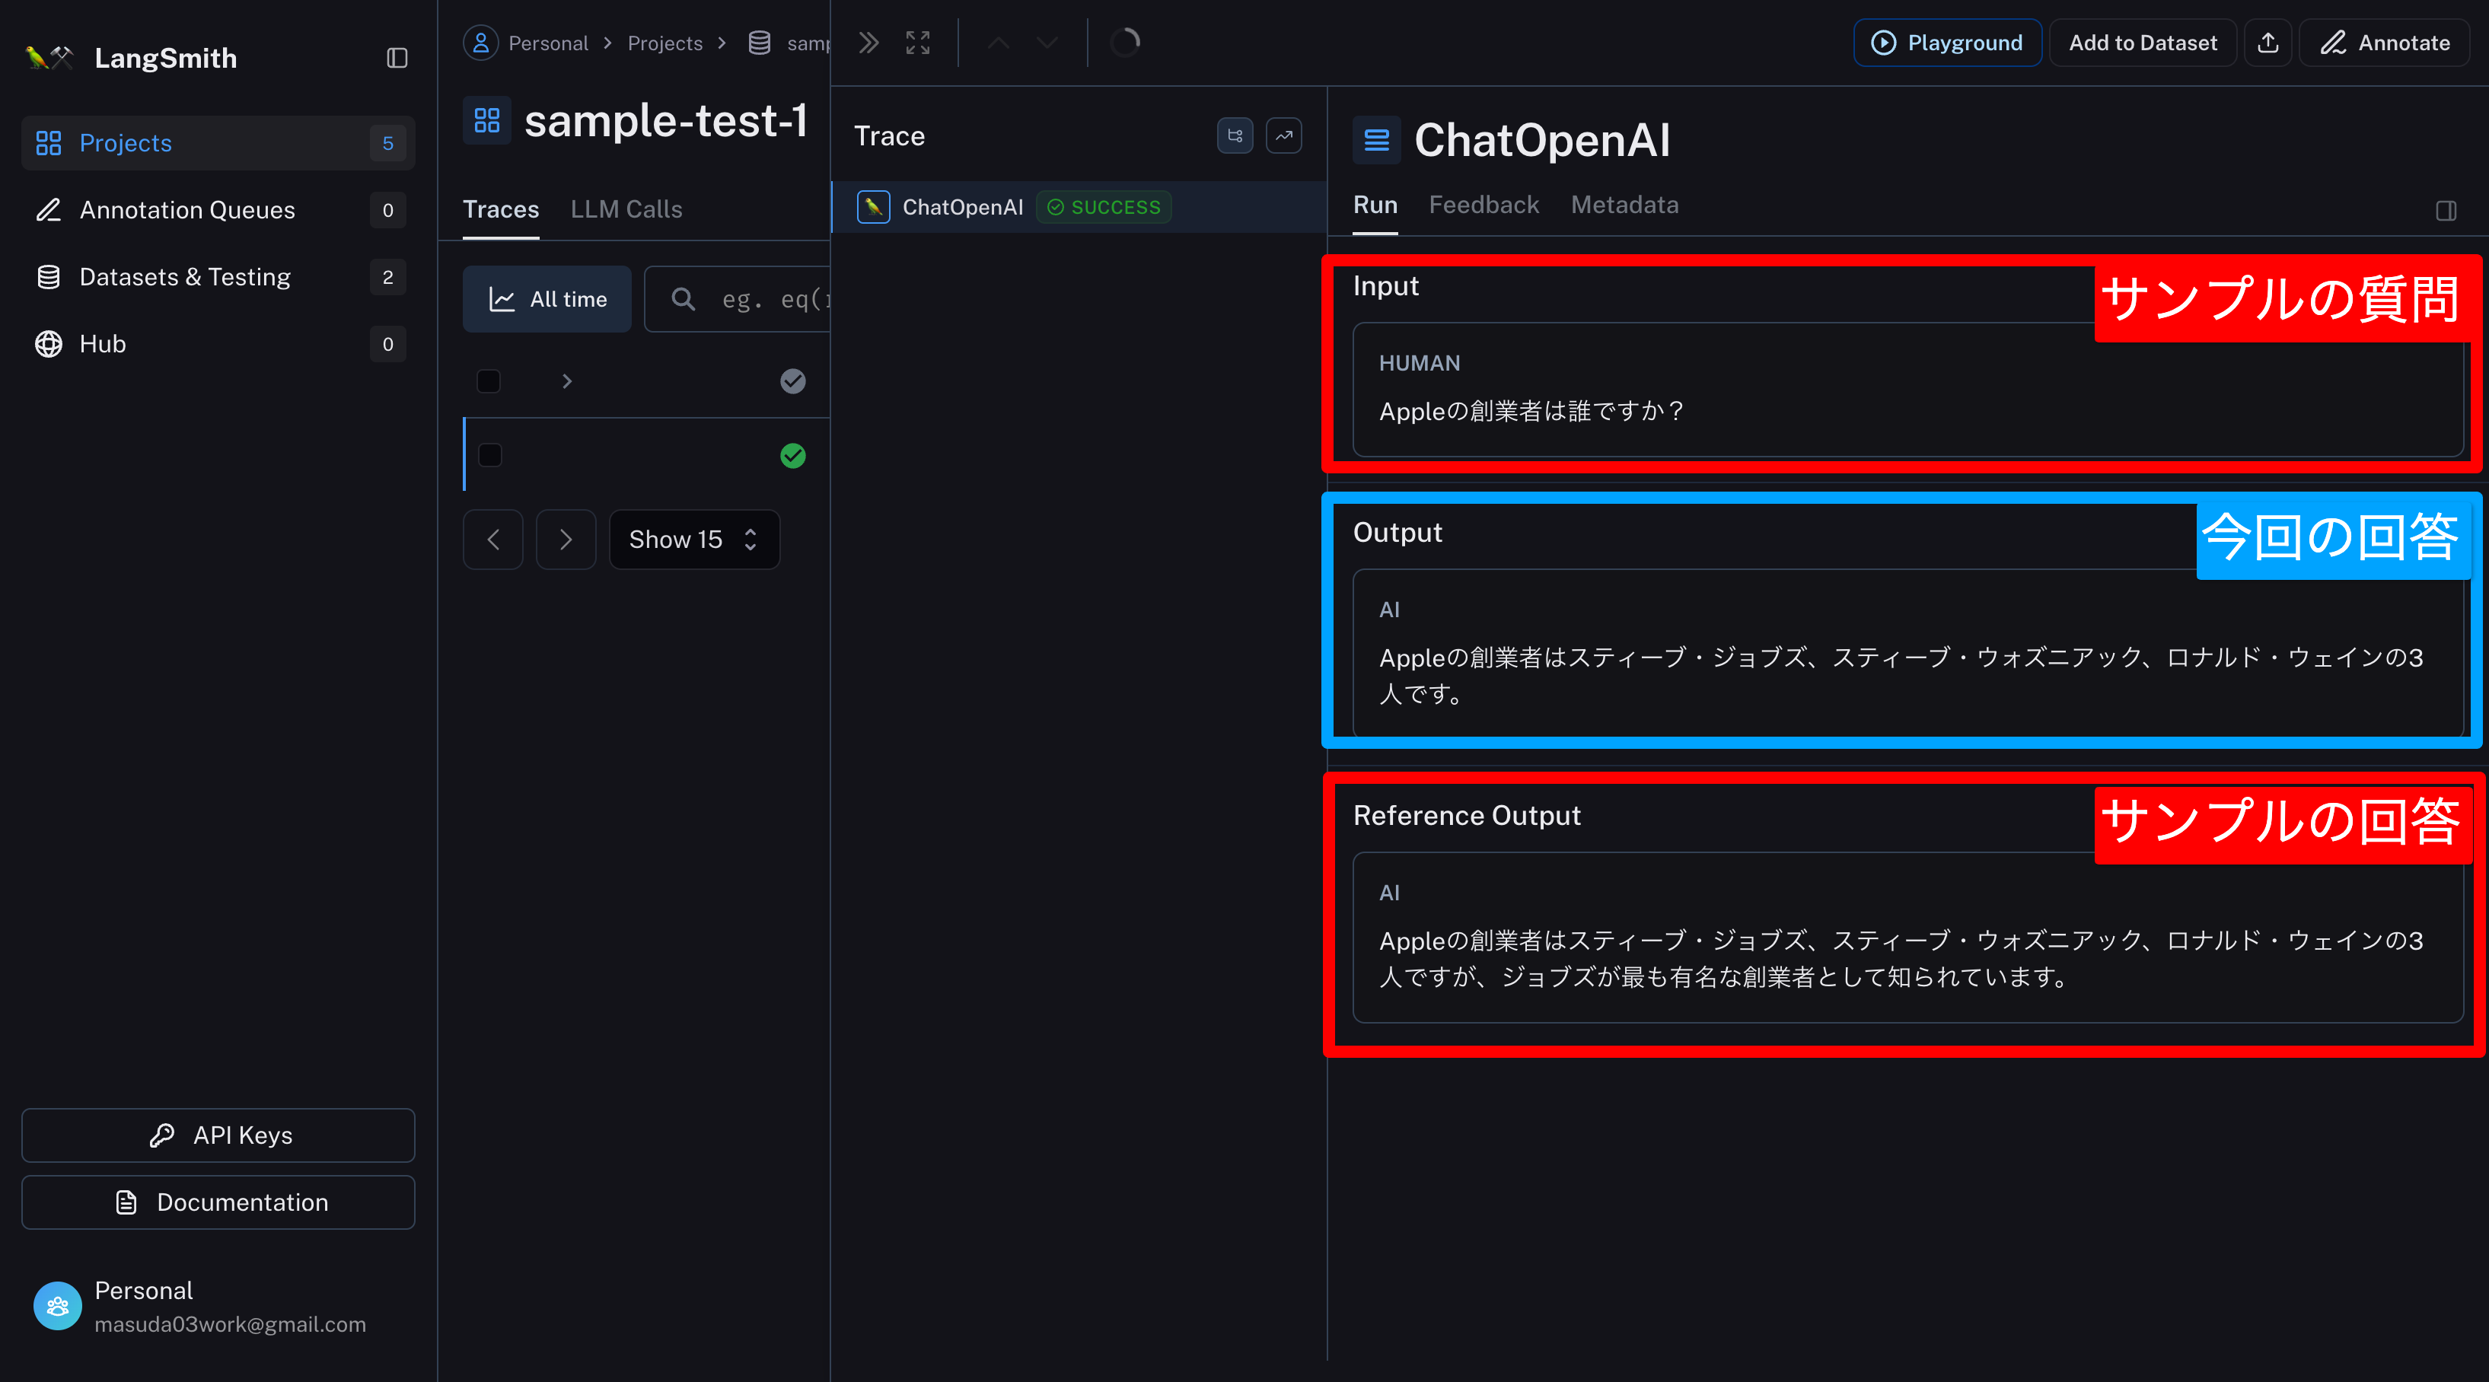Switch to LLM Calls tab
2489x1382 pixels.
[x=626, y=209]
